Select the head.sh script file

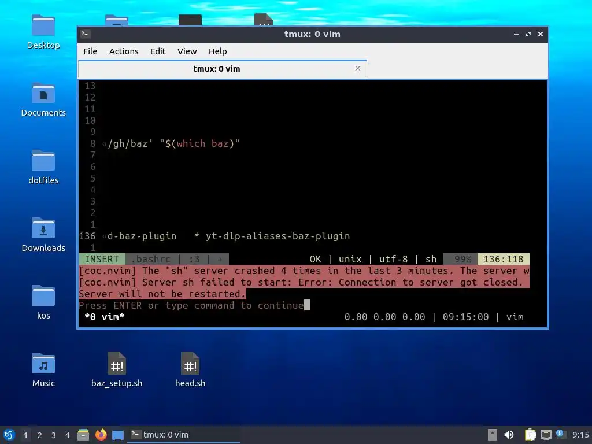pos(190,364)
